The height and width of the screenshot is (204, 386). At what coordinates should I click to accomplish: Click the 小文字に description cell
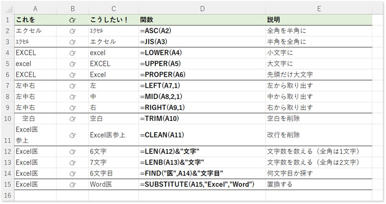(x=319, y=53)
